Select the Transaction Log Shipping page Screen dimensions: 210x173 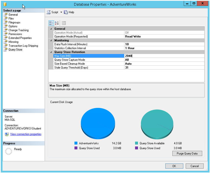(x=23, y=46)
